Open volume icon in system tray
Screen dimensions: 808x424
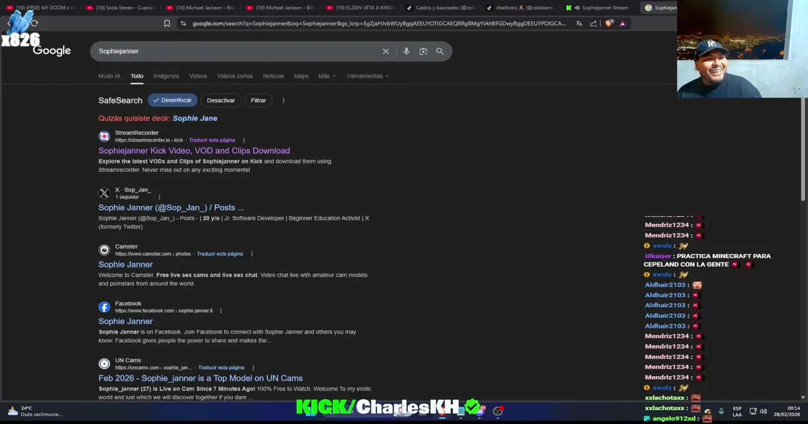(763, 411)
